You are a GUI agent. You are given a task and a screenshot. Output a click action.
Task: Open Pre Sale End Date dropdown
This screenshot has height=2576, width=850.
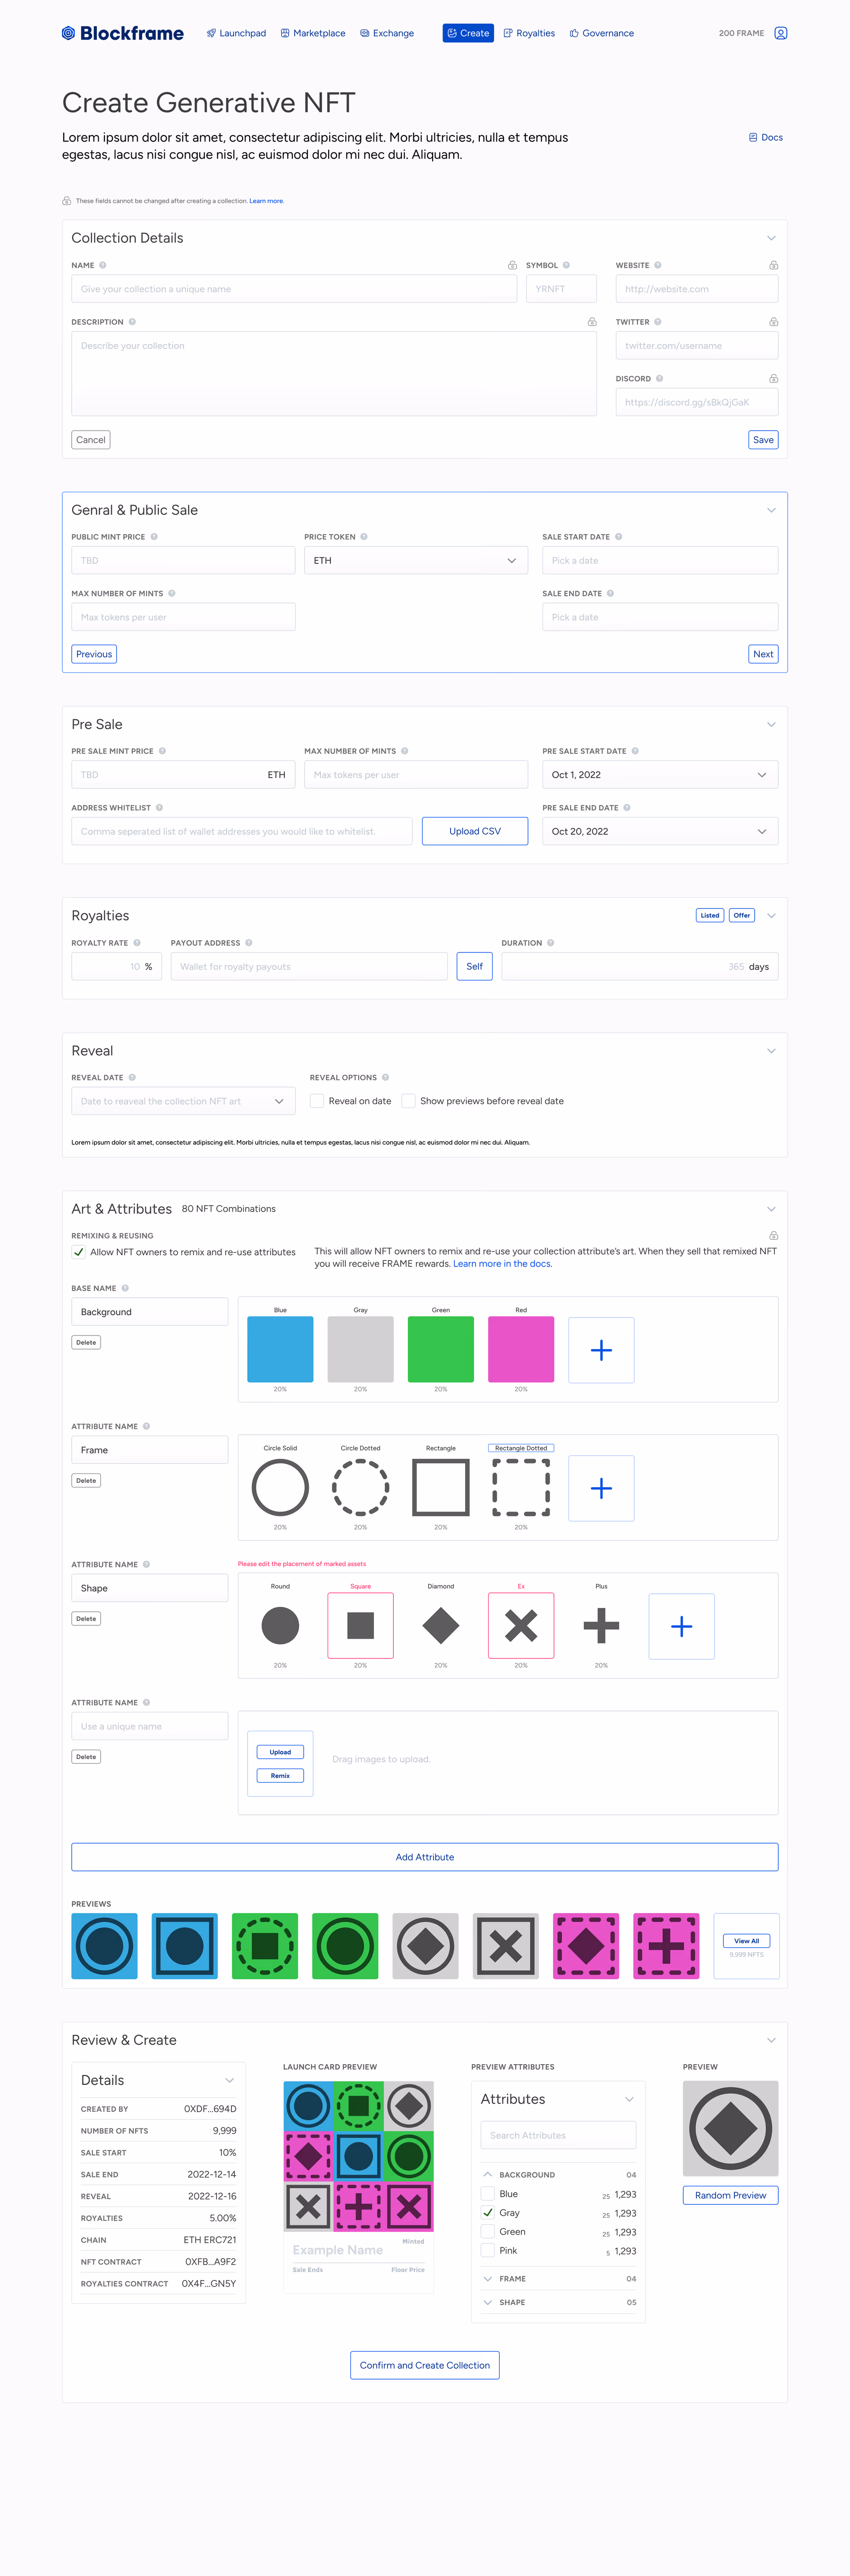660,831
